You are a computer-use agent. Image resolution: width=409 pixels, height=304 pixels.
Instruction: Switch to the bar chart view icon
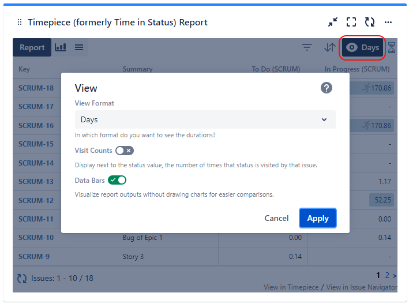pos(61,47)
